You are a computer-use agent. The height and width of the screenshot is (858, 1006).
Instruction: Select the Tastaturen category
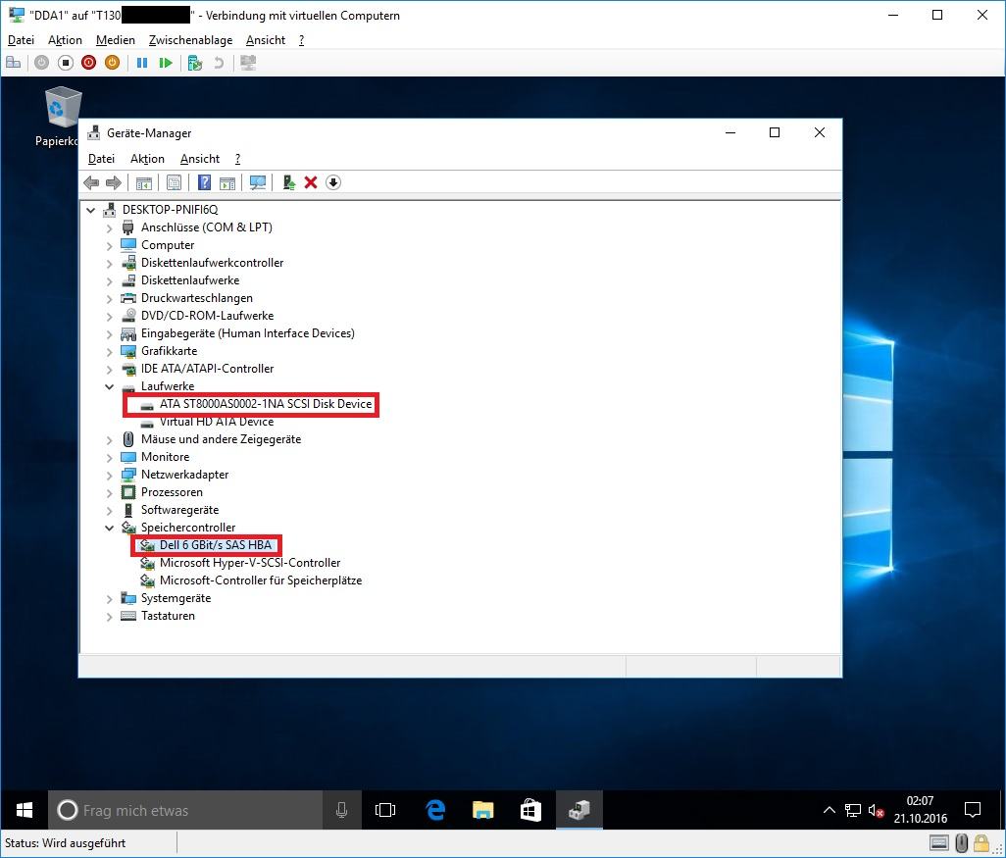pos(168,616)
